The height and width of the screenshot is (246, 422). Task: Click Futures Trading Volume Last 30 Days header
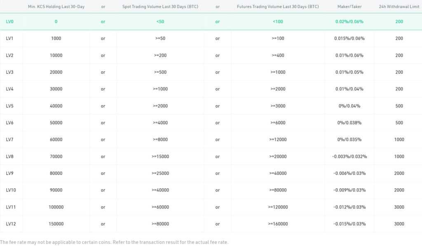coord(278,7)
